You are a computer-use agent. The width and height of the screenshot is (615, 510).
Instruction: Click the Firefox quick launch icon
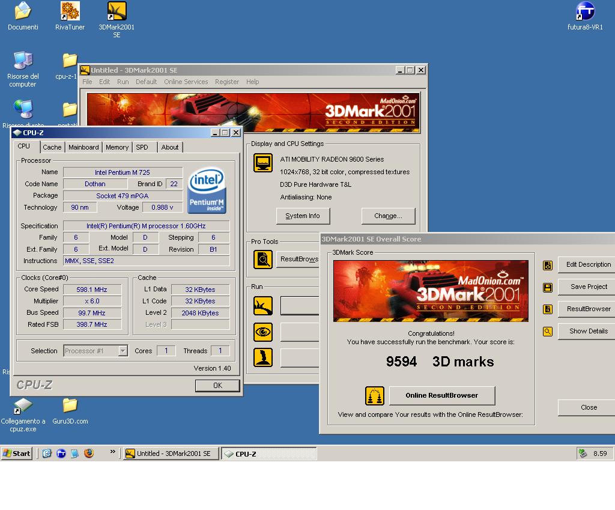click(x=89, y=454)
